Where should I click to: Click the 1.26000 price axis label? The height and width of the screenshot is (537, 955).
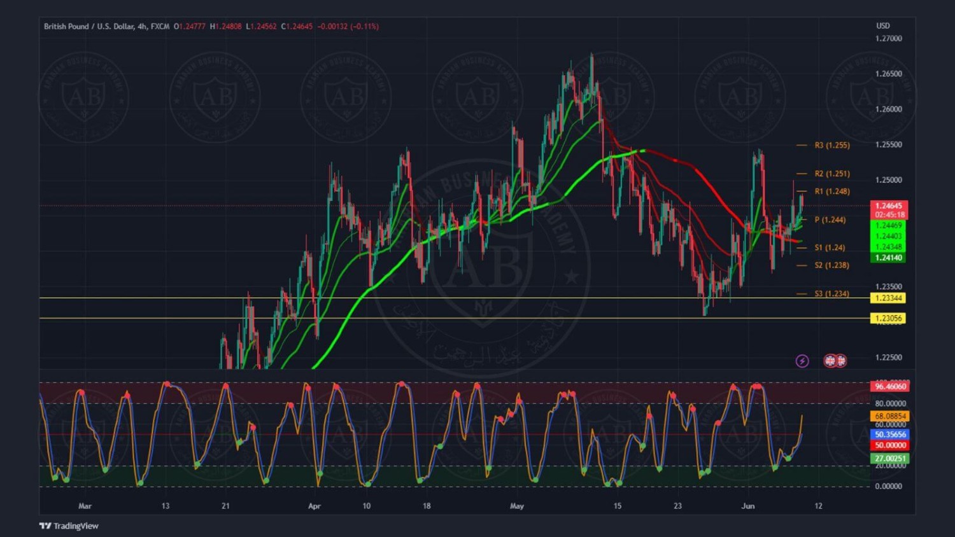point(889,109)
